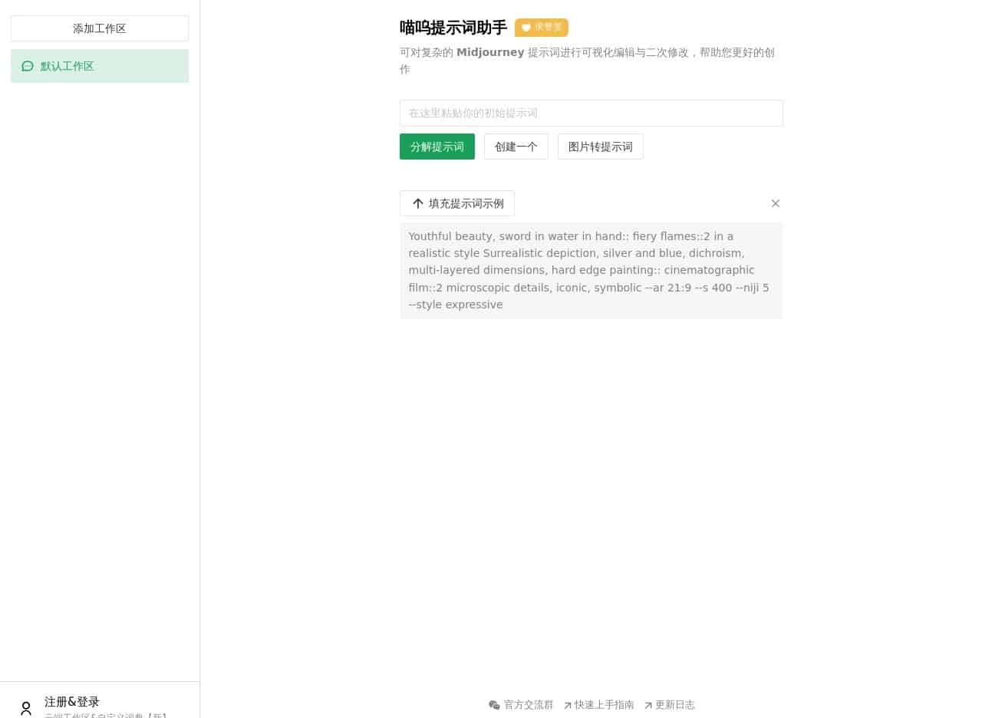Click the chat bubble icon beside 默认工作区
The height and width of the screenshot is (718, 982).
coord(28,66)
